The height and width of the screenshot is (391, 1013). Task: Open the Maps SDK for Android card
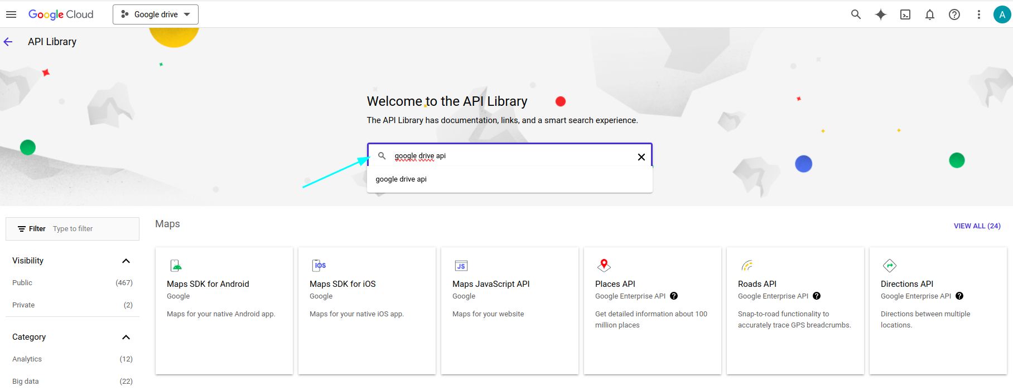[224, 310]
